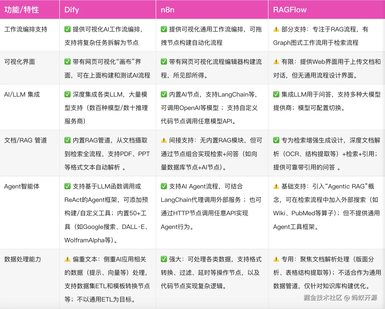Viewport: 385px width, 309px height.
Task: Click the 文档/RAG 管道 row label
Action: click(26, 140)
